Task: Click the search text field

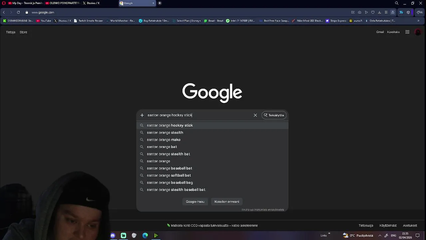Action: (x=199, y=115)
